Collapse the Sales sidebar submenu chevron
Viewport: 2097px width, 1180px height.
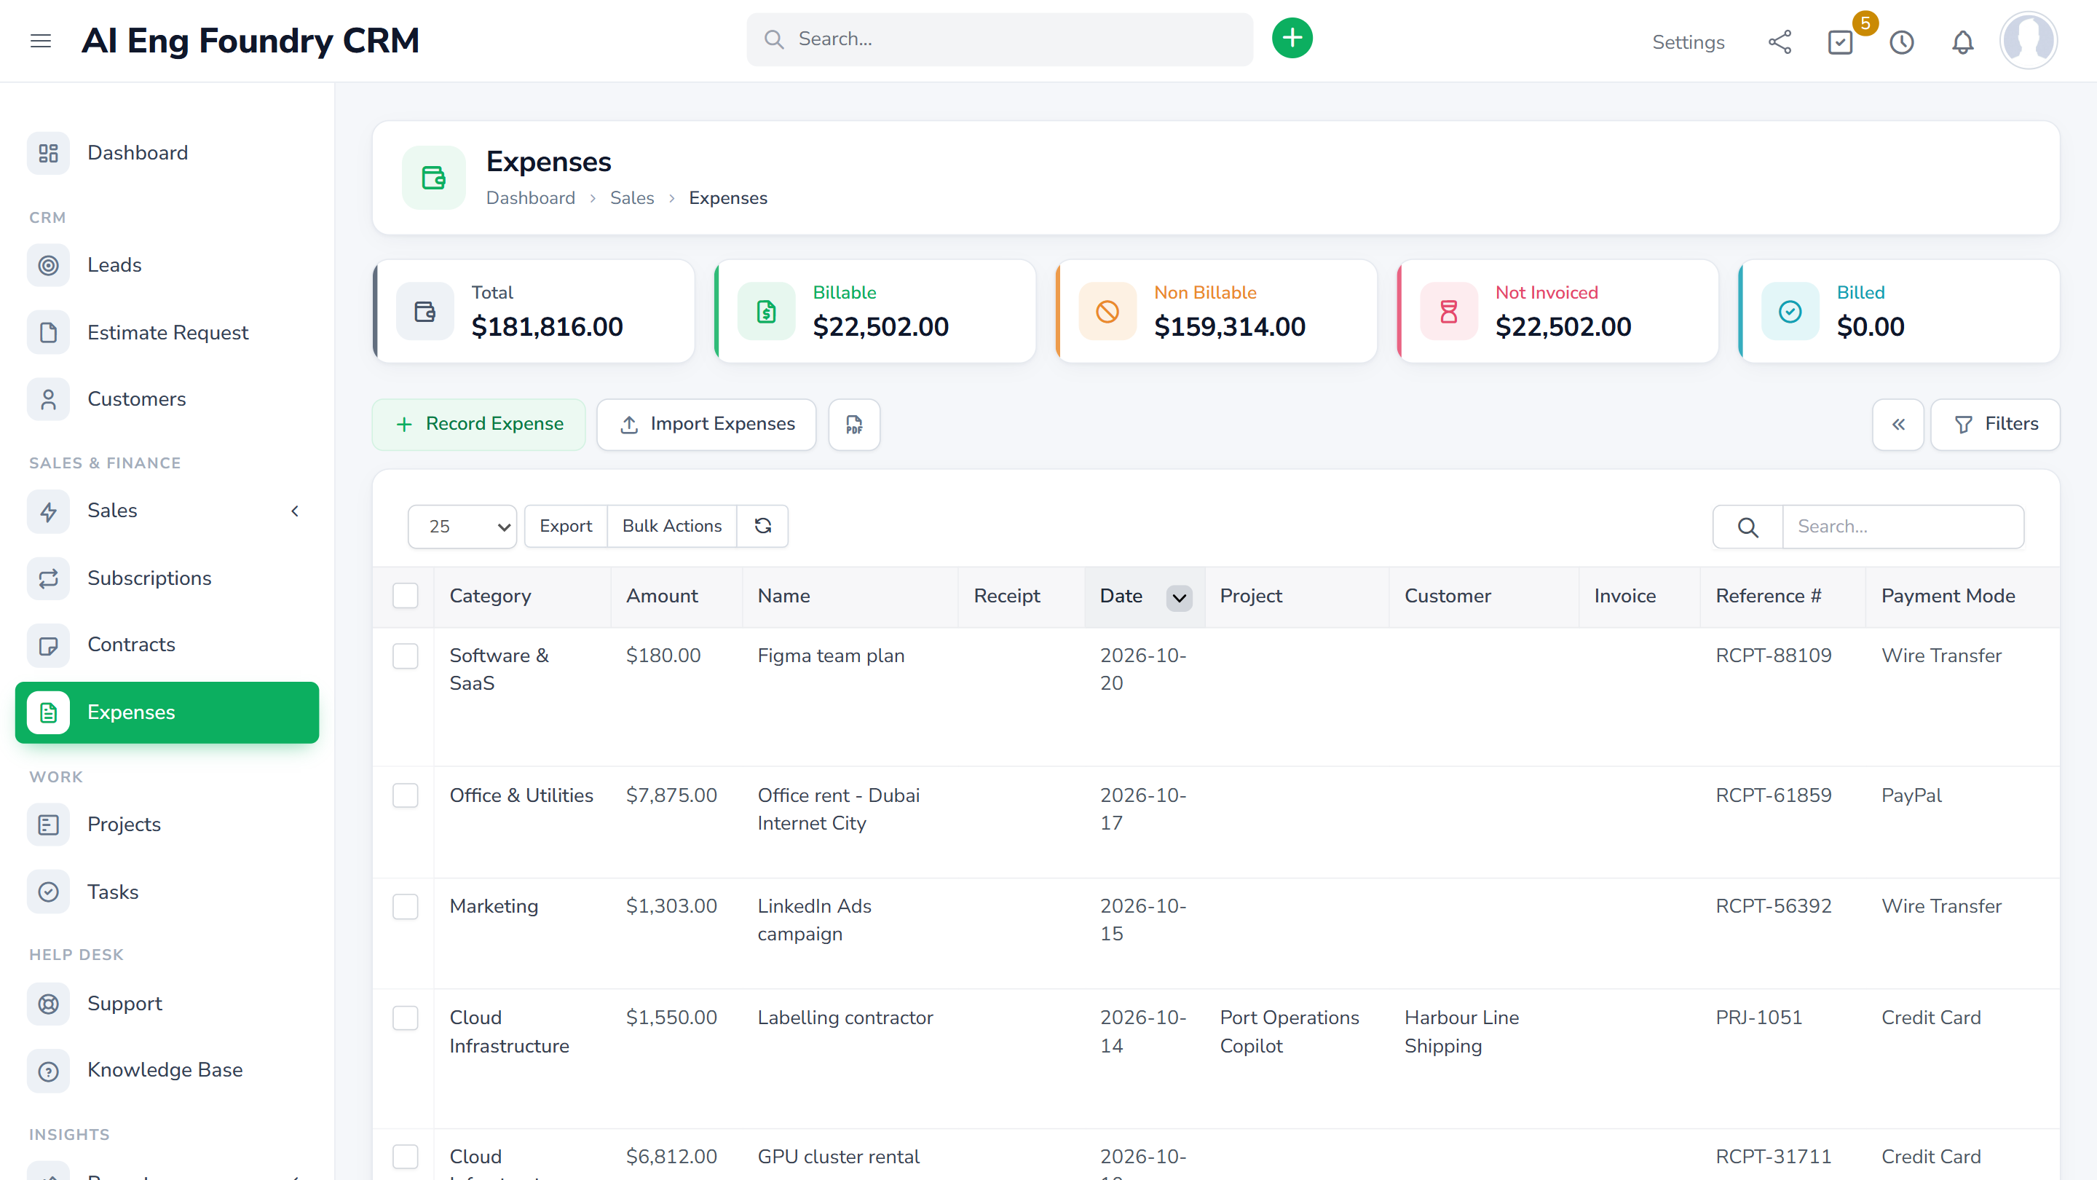click(x=295, y=511)
